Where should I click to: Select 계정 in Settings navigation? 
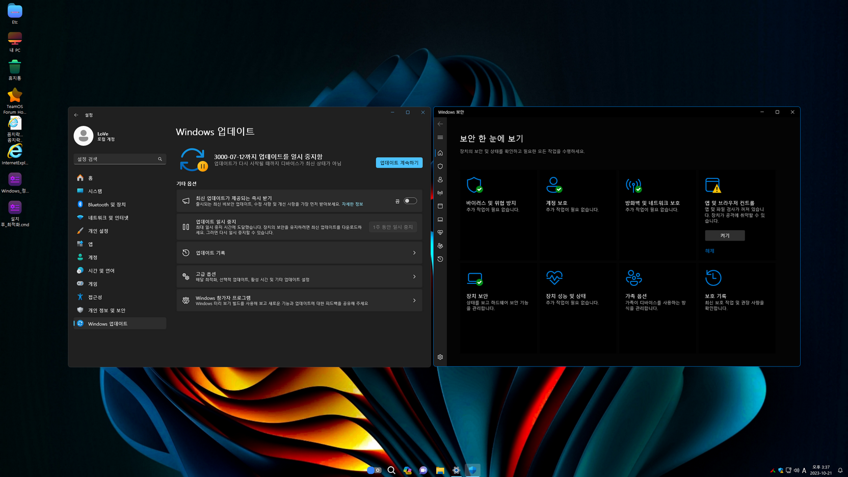tap(120, 257)
